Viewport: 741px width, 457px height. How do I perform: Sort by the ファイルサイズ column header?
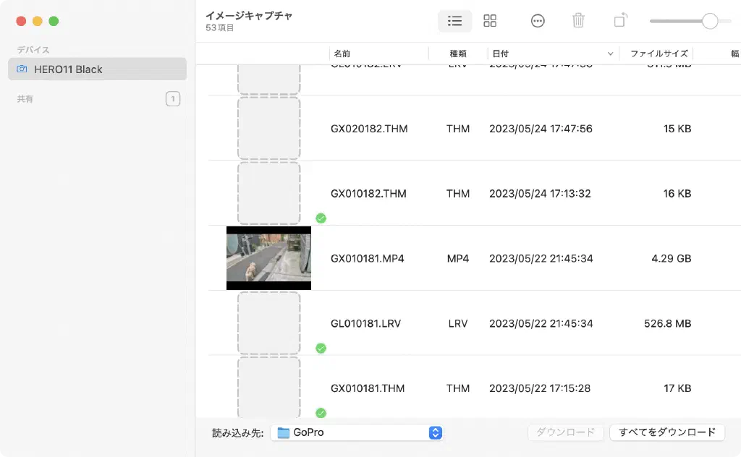point(658,54)
